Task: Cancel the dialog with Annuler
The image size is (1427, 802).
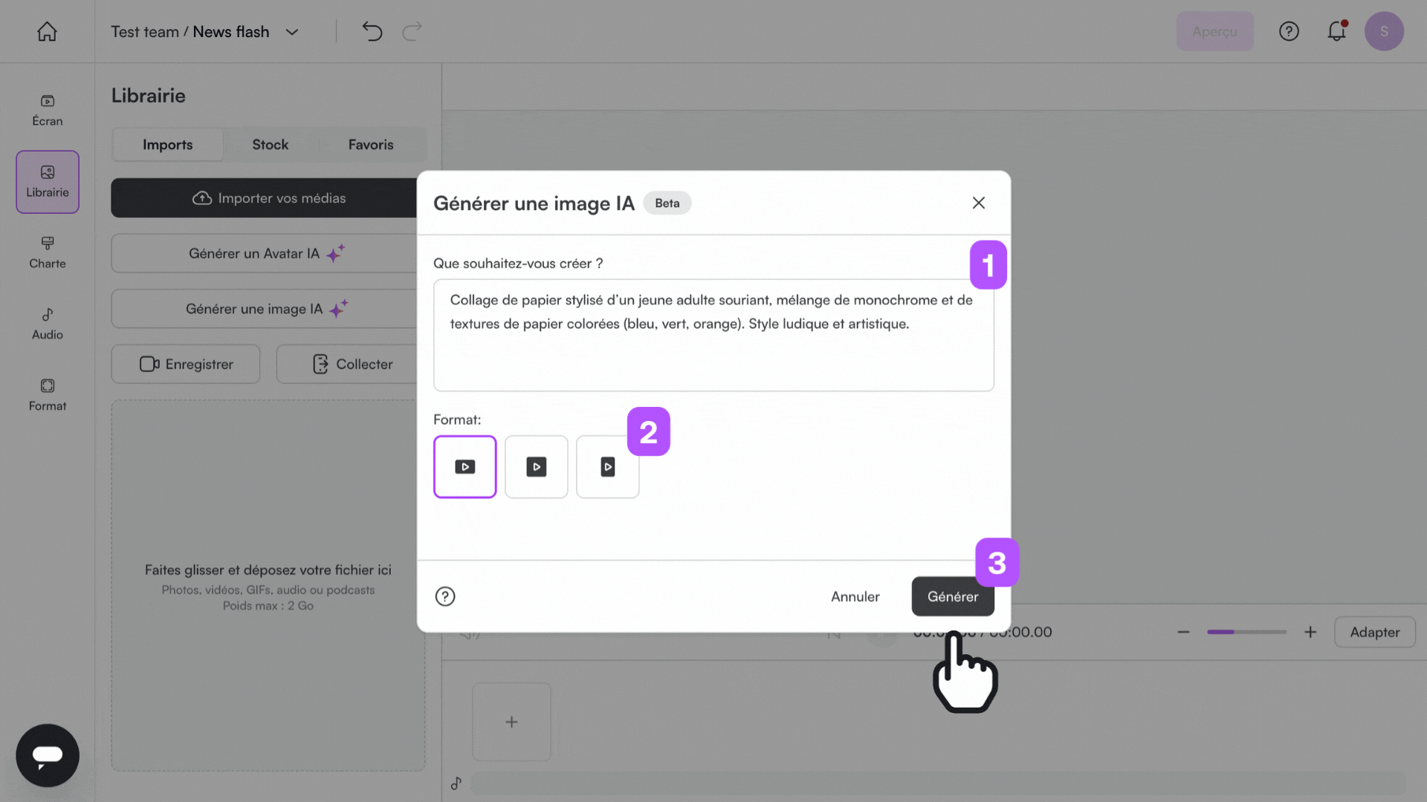Action: coord(855,596)
